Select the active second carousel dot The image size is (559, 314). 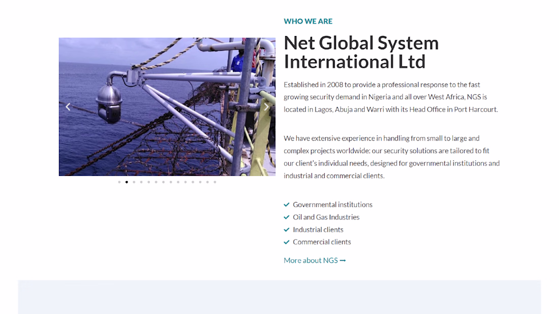(127, 182)
